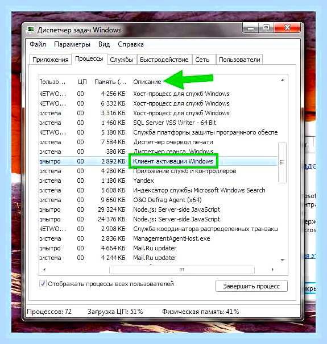The width and height of the screenshot is (327, 344).
Task: Open the Пользователи tab
Action: pyautogui.click(x=239, y=60)
